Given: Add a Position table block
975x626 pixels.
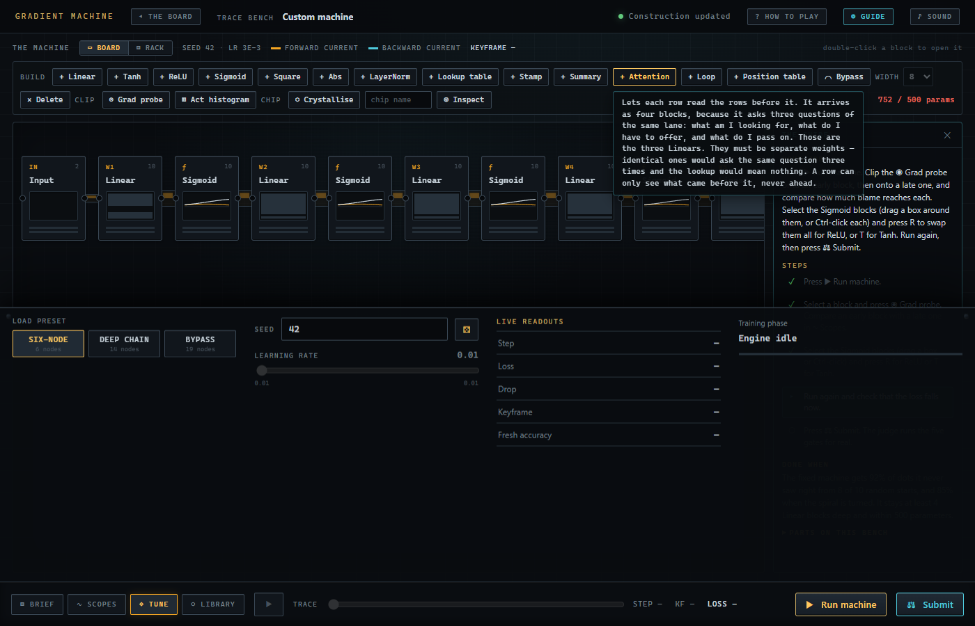Looking at the screenshot, I should pos(770,77).
